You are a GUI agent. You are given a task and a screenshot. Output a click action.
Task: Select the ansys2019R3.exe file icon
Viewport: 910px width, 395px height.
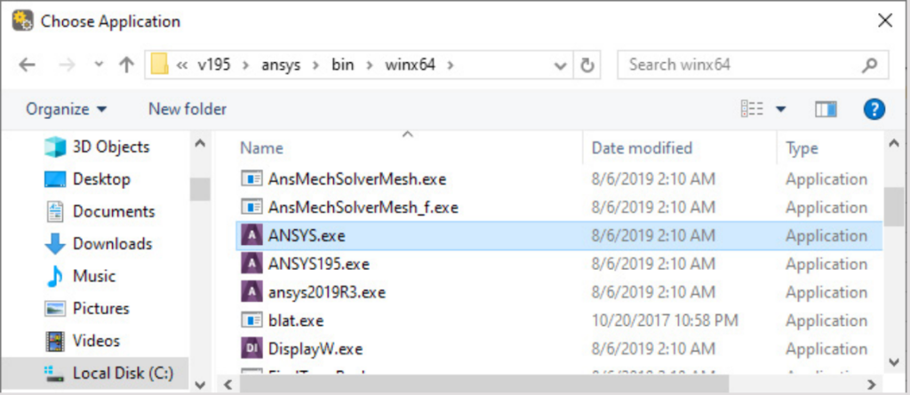tap(251, 292)
